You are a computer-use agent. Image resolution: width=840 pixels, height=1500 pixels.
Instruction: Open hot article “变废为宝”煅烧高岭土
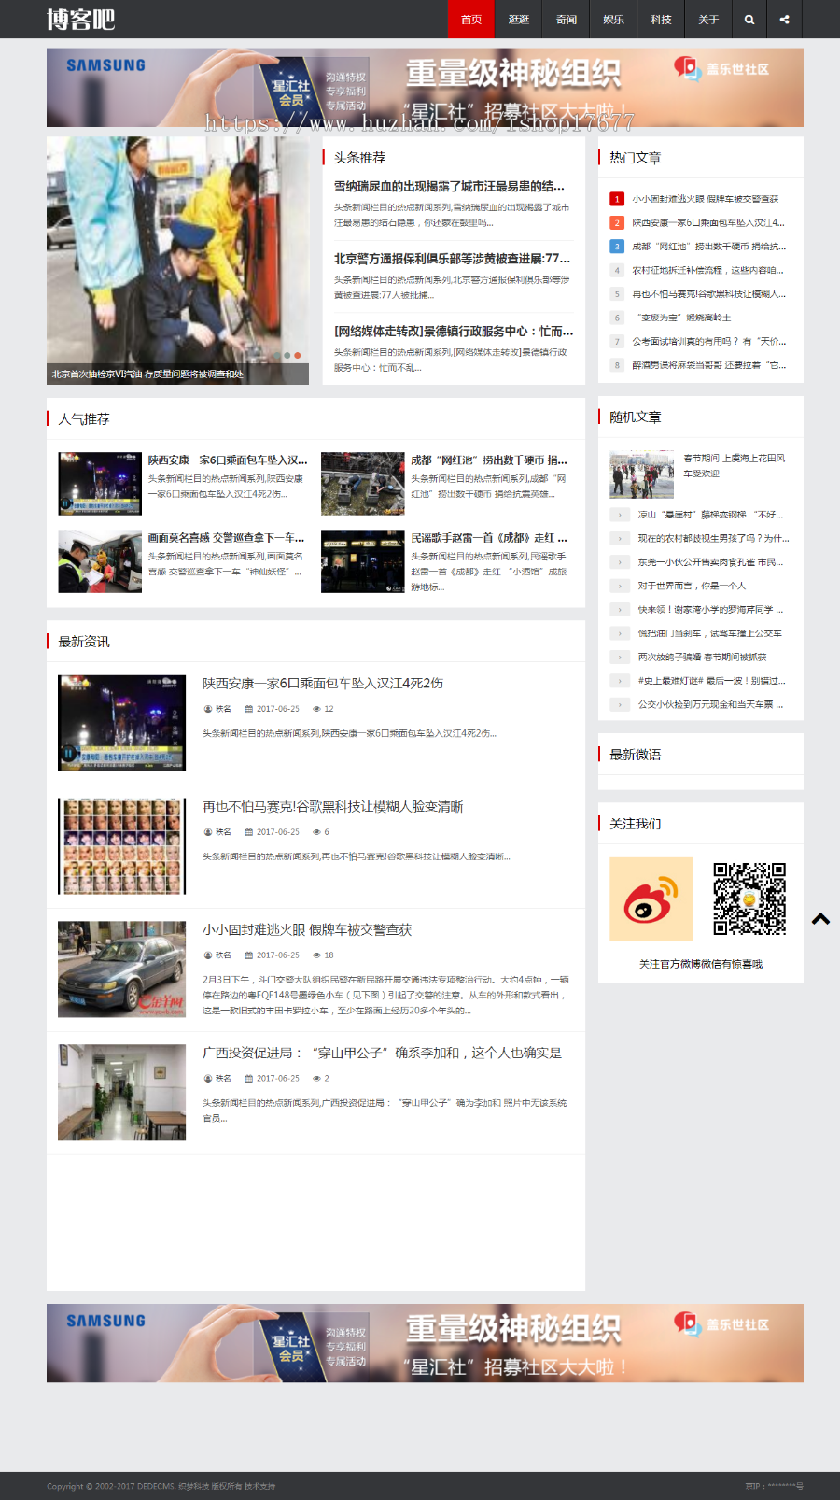click(681, 318)
